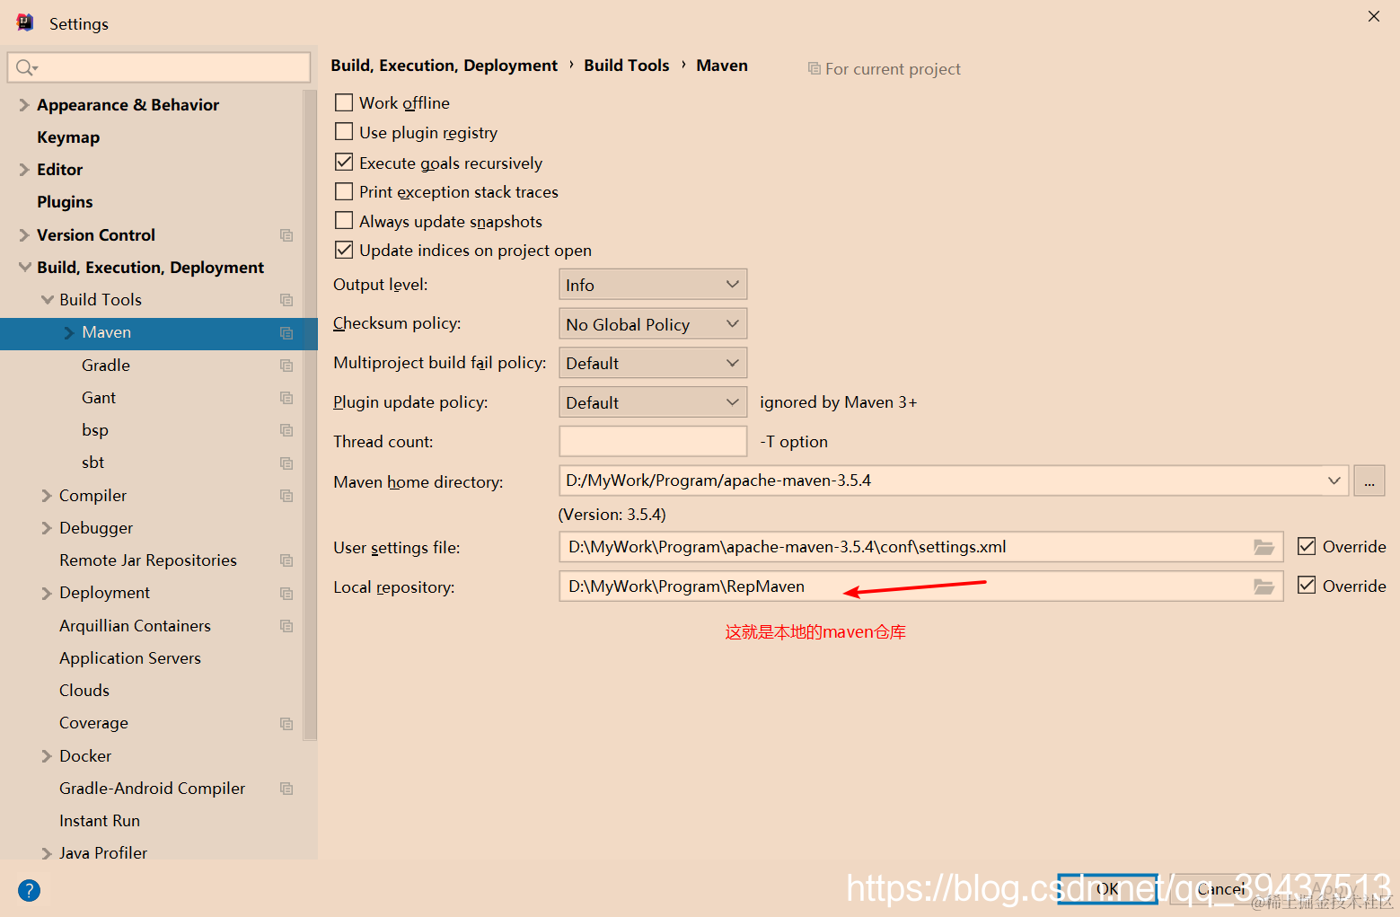Image resolution: width=1400 pixels, height=917 pixels.
Task: Expand the Debugger node arrow
Action: coord(47,528)
